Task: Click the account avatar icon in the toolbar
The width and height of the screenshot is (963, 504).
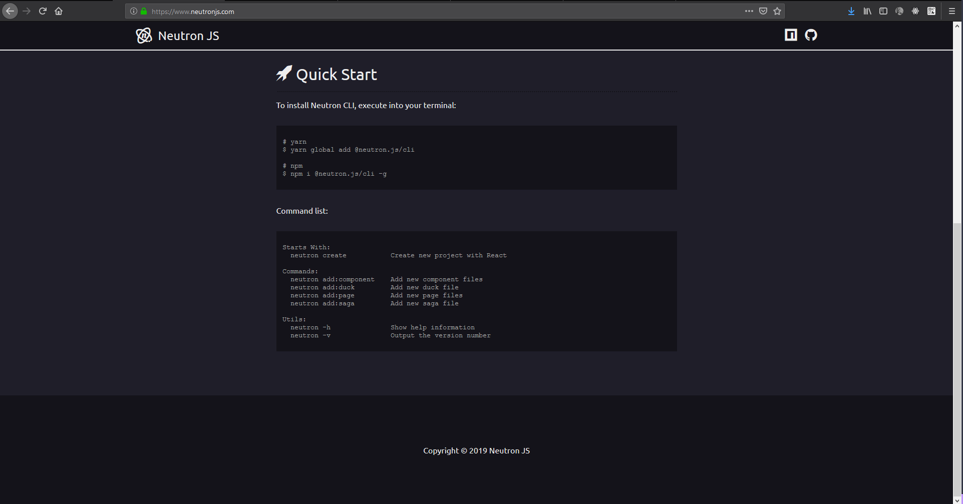Action: click(899, 11)
